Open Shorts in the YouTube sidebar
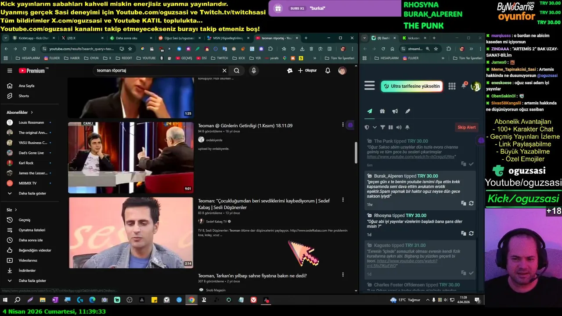The width and height of the screenshot is (562, 316). pos(29,96)
